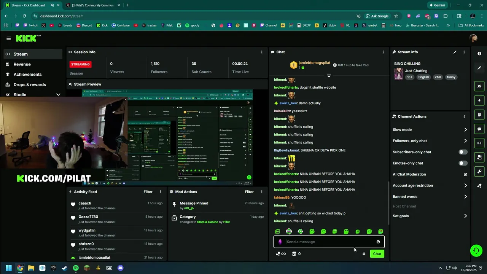
Task: Open Channel Actions three-dot menu
Action: [464, 116]
